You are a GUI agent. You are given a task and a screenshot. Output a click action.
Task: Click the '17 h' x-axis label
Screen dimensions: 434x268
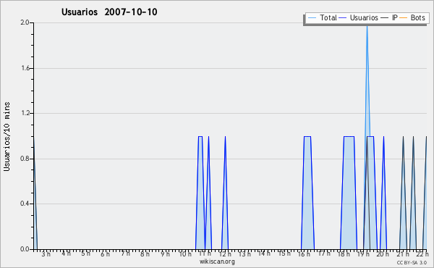coord(324,254)
